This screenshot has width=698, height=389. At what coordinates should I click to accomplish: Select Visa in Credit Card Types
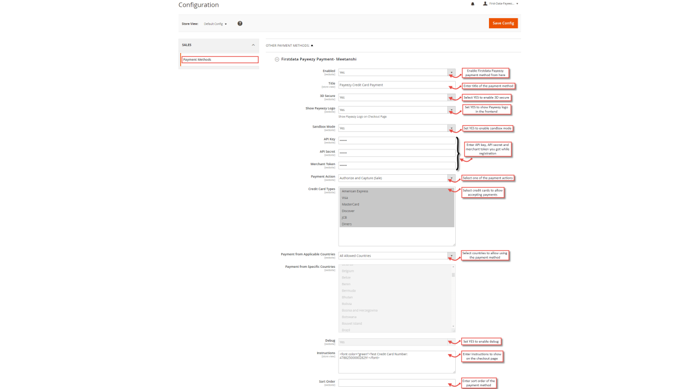pos(397,198)
